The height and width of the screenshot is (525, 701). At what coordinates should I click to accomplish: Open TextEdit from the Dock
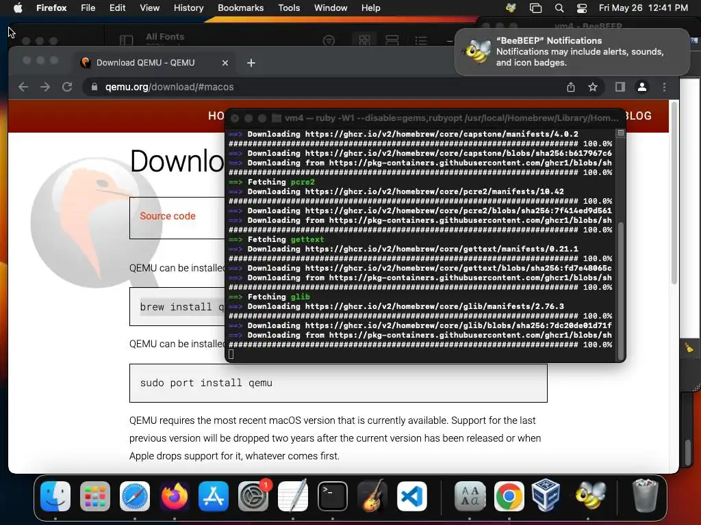click(293, 496)
